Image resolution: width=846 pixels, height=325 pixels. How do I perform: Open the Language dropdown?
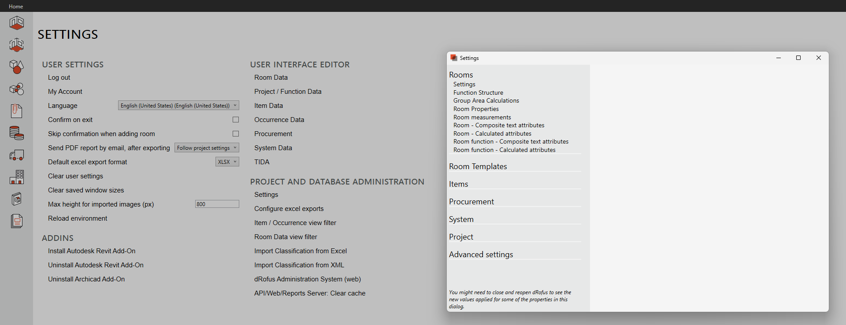pyautogui.click(x=178, y=106)
